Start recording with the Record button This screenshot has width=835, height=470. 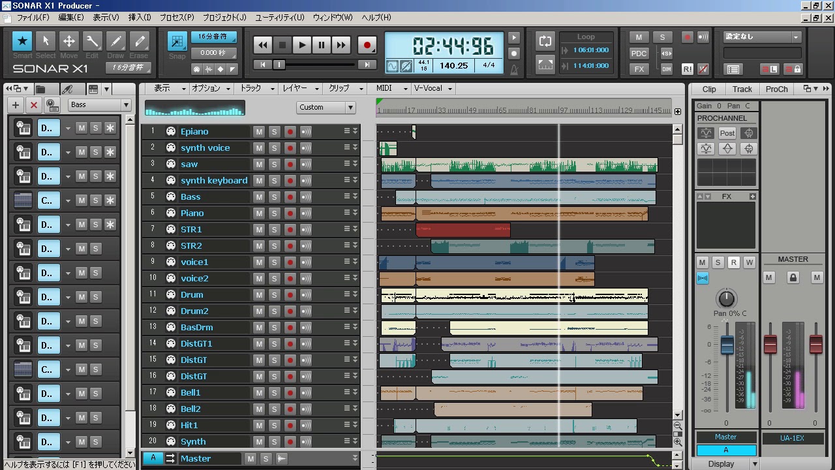tap(367, 45)
